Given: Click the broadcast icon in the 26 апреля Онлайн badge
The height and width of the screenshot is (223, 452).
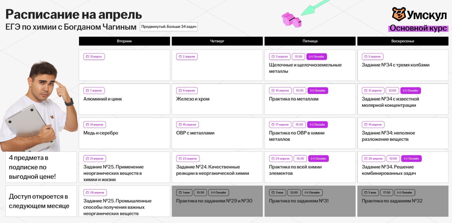Looking at the screenshot, I should pos(405,159).
